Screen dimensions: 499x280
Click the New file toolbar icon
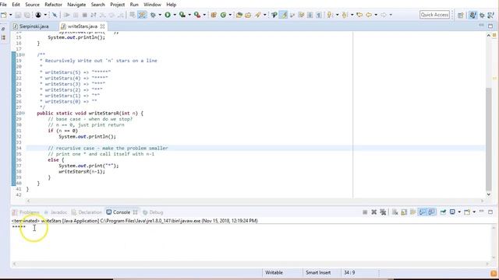pyautogui.click(x=4, y=15)
